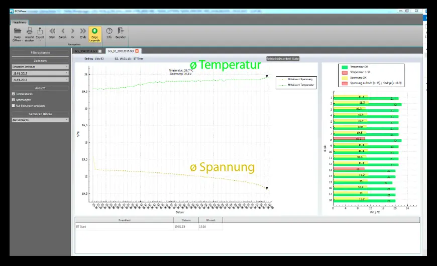Click the Zeitraum section header
The image size is (437, 266).
[40, 61]
